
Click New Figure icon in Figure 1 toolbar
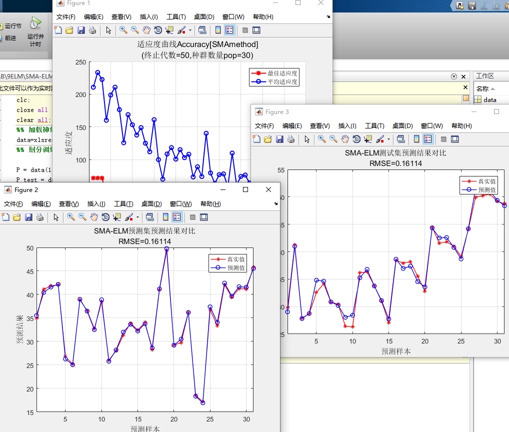(58, 30)
